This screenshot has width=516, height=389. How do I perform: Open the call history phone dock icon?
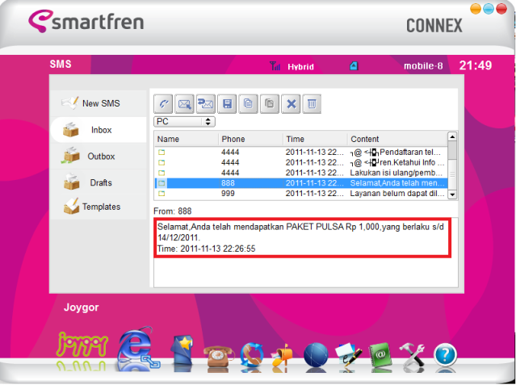coord(252,355)
